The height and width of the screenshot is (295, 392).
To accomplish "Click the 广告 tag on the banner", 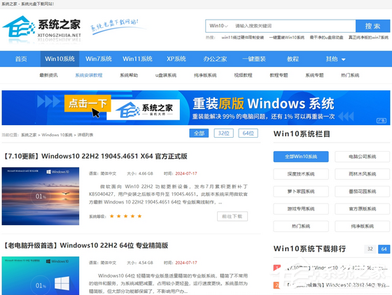I will (381, 121).
